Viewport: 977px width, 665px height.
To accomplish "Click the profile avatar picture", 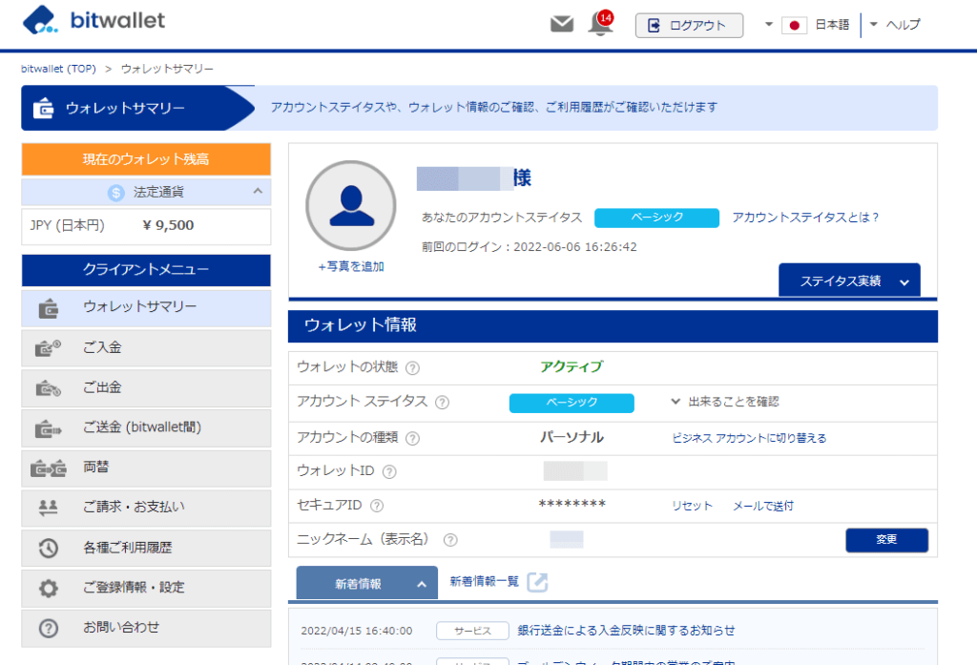I will [351, 206].
